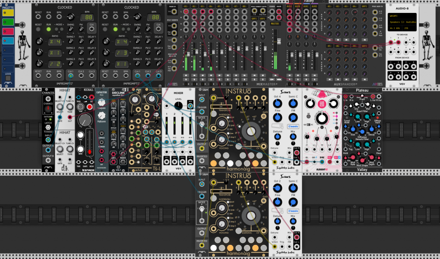The height and width of the screenshot is (259, 440).
Task: Select the blue cable color in Palette
Action: pos(8,41)
